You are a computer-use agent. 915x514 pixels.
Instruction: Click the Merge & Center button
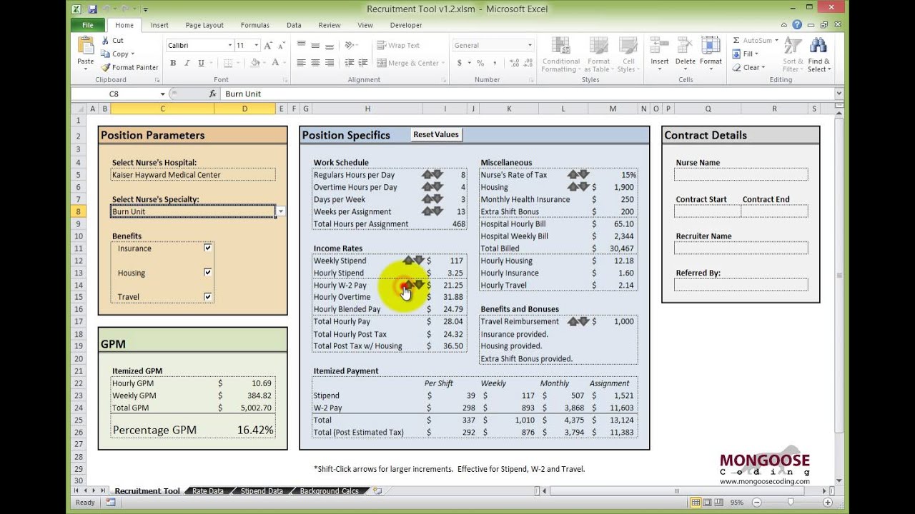(409, 63)
